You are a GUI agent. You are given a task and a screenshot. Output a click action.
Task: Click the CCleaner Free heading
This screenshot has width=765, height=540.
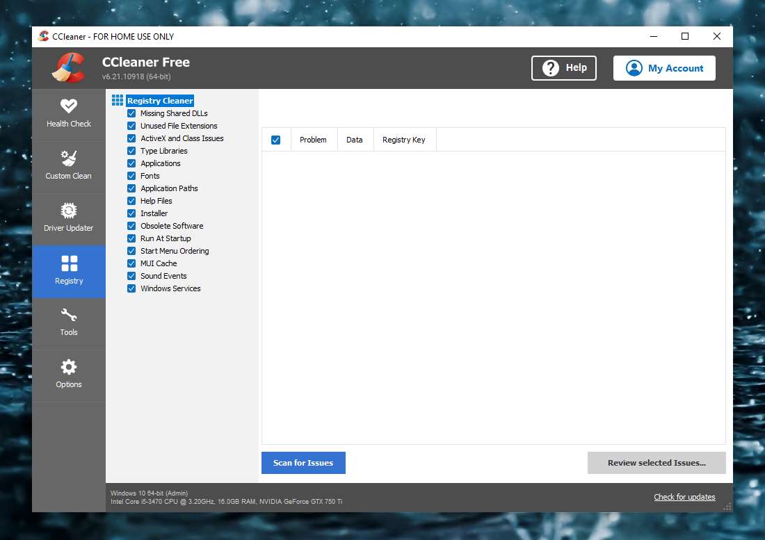146,62
